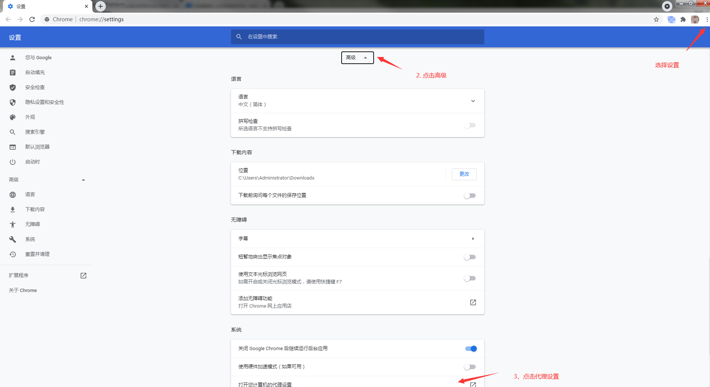Expand the 语言 dropdown chevron
The image size is (710, 387).
coord(472,101)
